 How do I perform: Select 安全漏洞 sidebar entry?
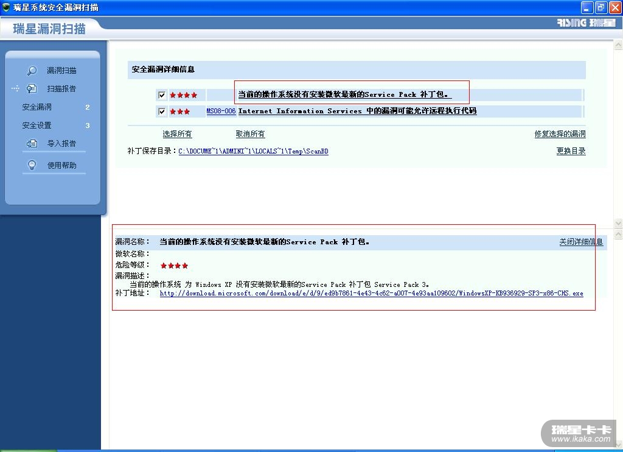pyautogui.click(x=37, y=107)
